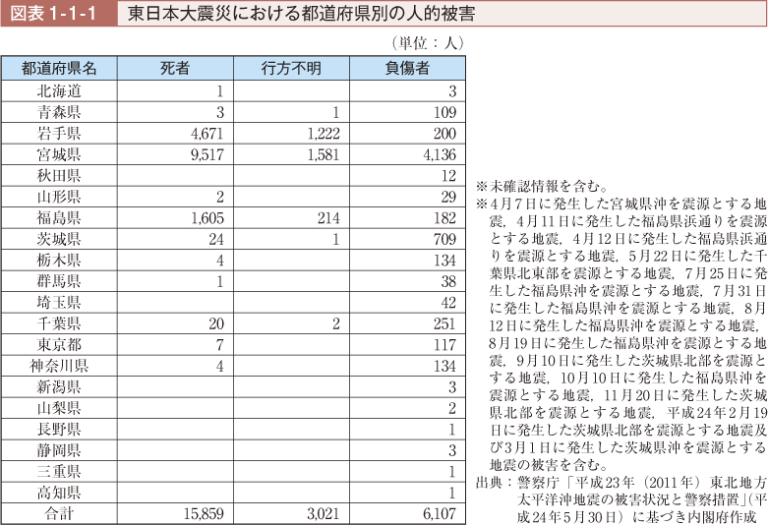This screenshot has width=768, height=525.
Task: Click the 15,859 total deaths value
Action: pos(204,514)
